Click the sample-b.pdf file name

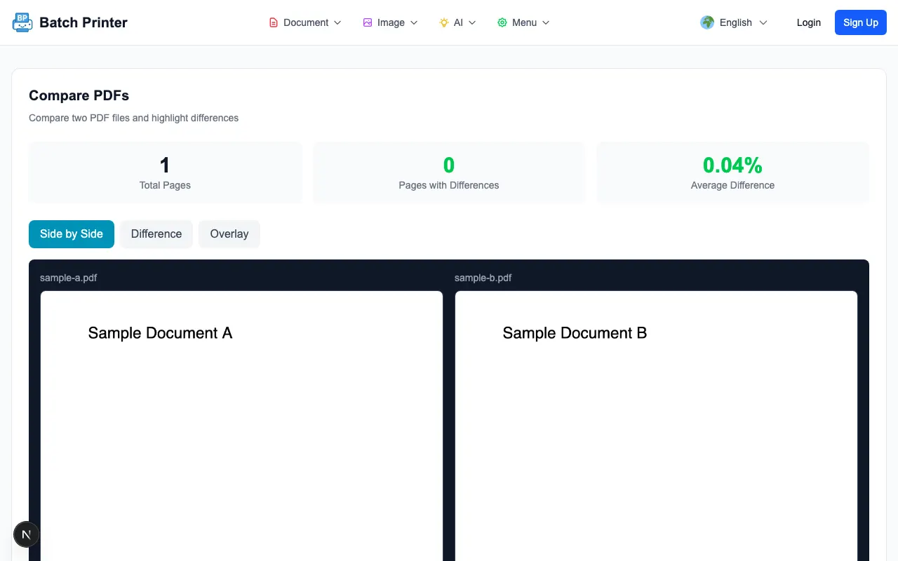483,278
